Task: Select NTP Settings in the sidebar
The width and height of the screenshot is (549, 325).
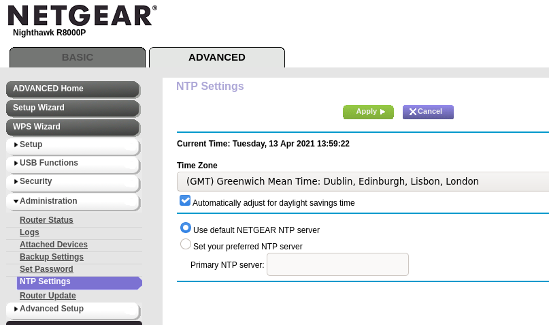Action: pos(80,282)
